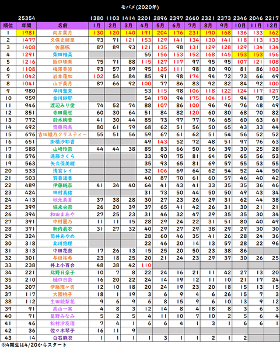Select the July total 2660
The width and height of the screenshot is (280, 349).
192,18
